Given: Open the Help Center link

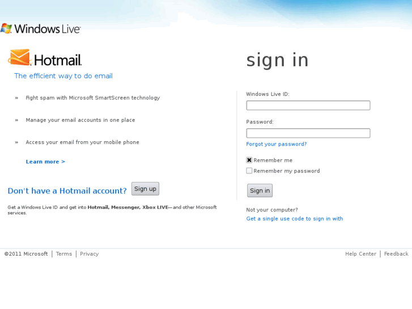Looking at the screenshot, I should tap(361, 254).
